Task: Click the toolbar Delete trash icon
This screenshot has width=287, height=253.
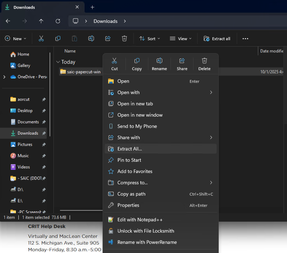Action: [124, 39]
